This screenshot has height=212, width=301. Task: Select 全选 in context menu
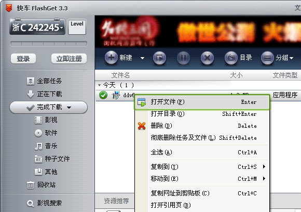[202, 152]
